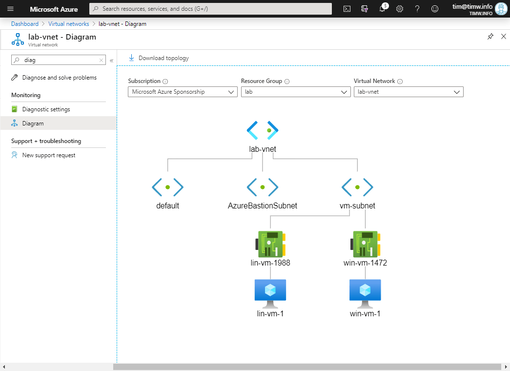Click Download topology button
The image size is (510, 371).
click(159, 58)
